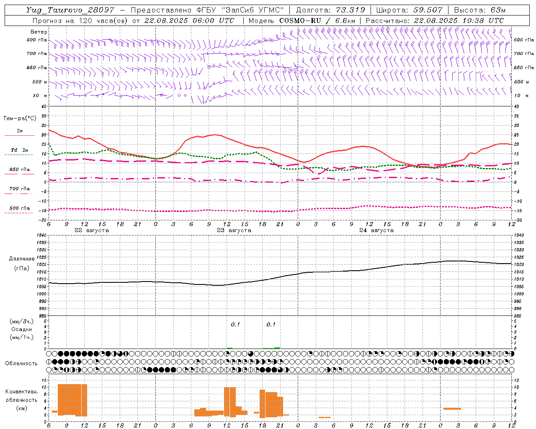
Task: Click the Широта: 59.507 value
Action: coord(409,10)
